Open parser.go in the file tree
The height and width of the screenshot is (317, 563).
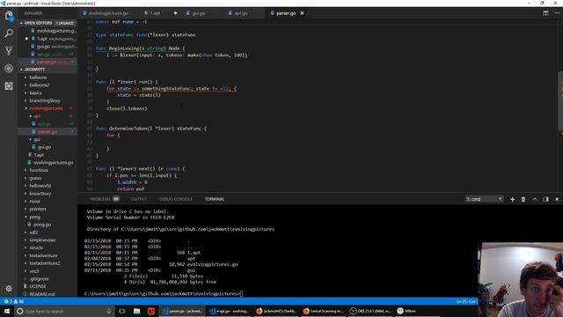coord(48,132)
